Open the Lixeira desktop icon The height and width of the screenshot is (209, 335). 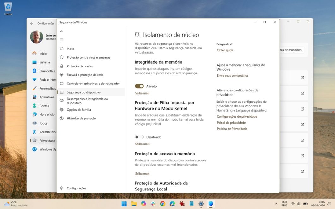(8, 9)
